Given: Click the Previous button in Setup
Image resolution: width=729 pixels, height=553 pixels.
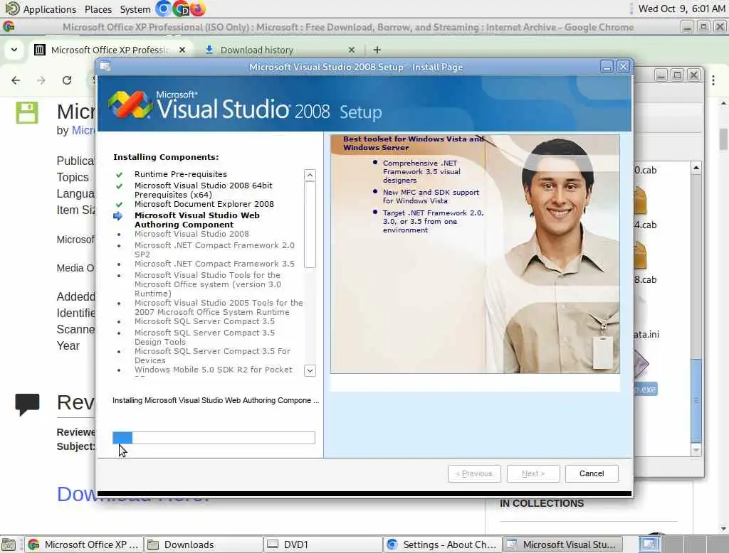Looking at the screenshot, I should [474, 473].
